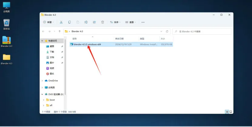Open 音乐 (Music) in navigation pane
Screen dimensions: 252x127
tap(52, 74)
